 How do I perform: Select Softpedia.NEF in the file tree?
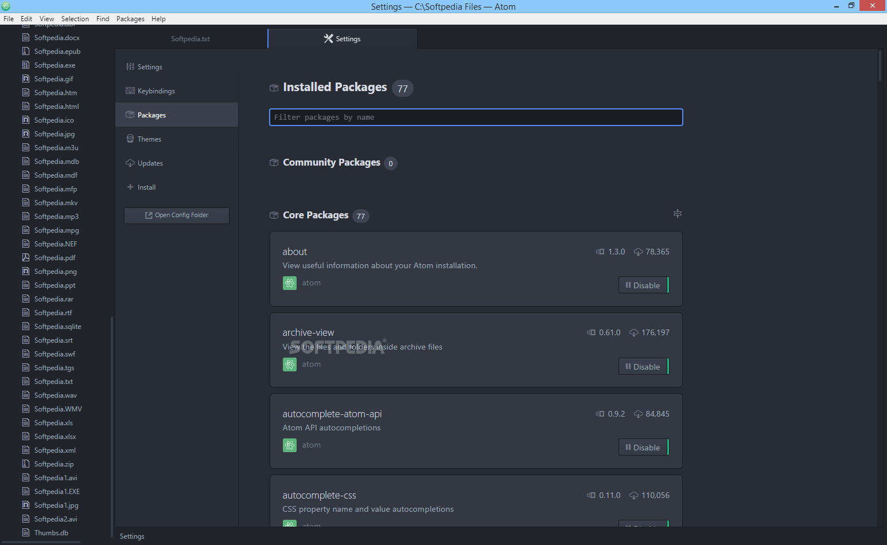(x=55, y=244)
